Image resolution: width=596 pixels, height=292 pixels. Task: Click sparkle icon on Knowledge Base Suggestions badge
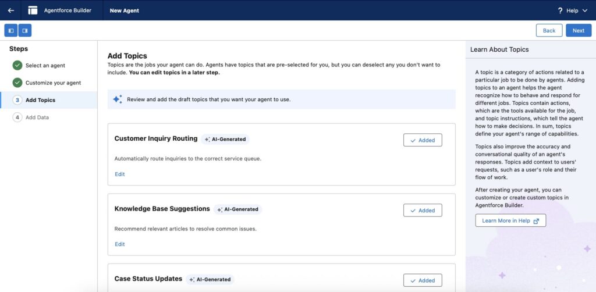tap(219, 209)
